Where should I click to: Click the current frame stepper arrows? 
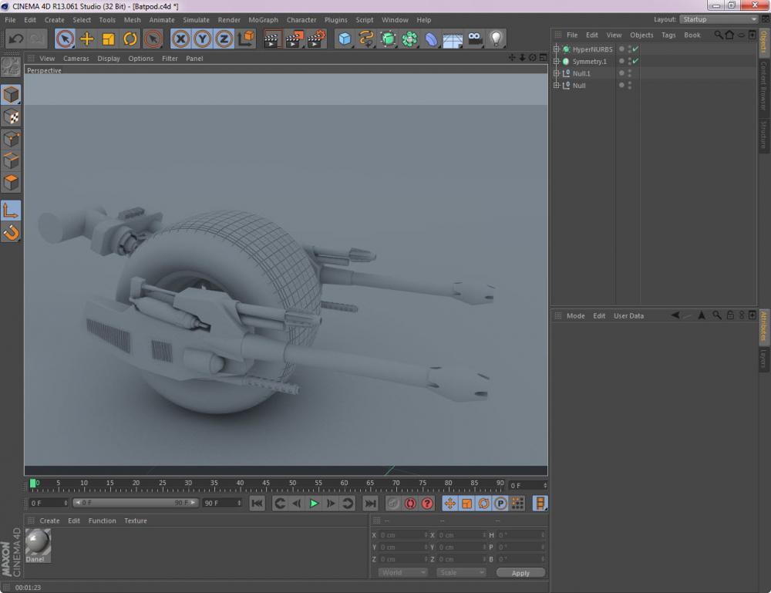[545, 485]
